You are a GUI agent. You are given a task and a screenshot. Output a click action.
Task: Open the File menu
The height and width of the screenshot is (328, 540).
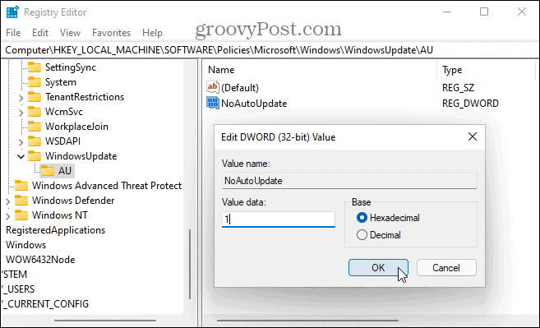(x=13, y=33)
